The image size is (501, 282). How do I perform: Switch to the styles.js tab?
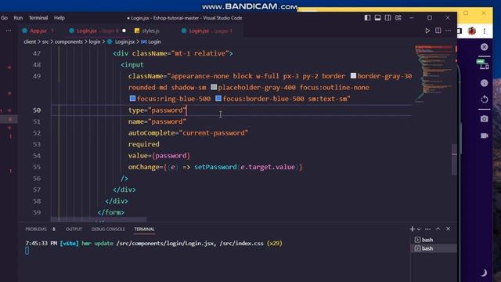150,31
